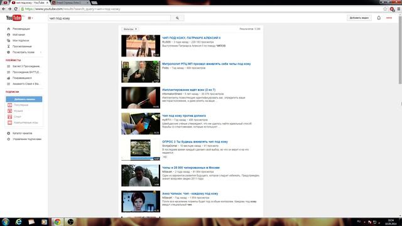Click "Компьютерные игры" channel icon
402x226 pixels.
tap(10, 123)
